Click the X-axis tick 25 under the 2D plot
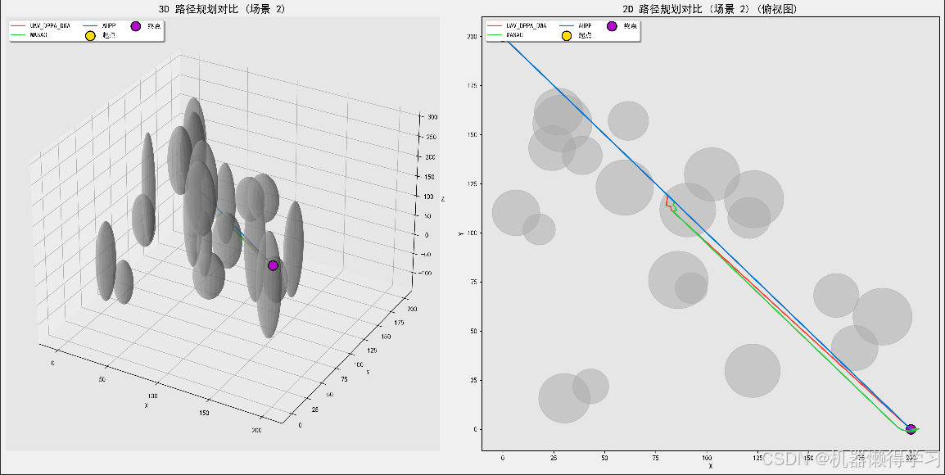Screen dimensions: 945x475 554,458
